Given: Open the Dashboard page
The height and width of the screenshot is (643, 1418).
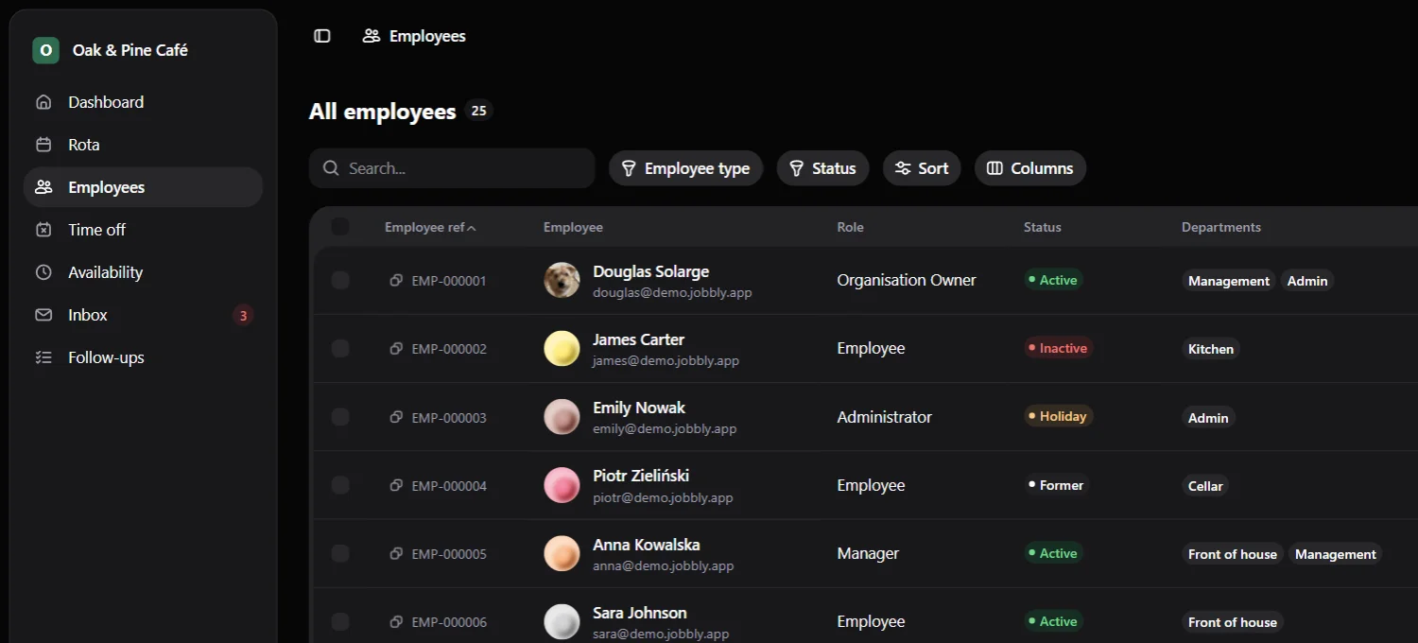Looking at the screenshot, I should (143, 102).
